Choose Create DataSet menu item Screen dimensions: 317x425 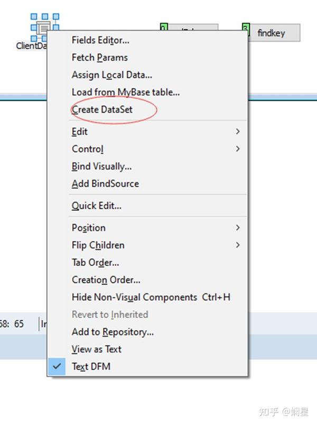click(x=102, y=109)
